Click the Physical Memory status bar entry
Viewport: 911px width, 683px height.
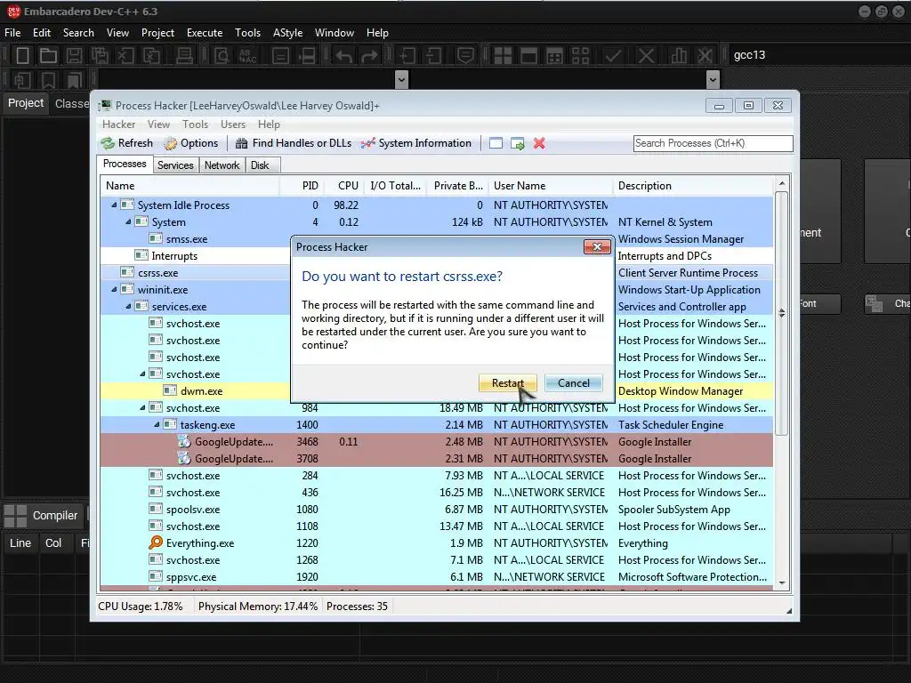click(x=257, y=607)
